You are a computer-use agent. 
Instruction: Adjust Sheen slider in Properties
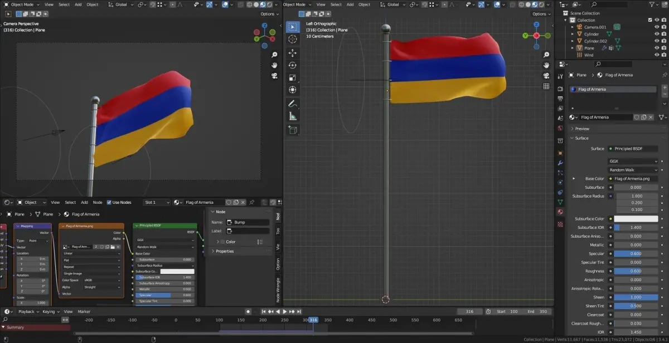pos(636,297)
